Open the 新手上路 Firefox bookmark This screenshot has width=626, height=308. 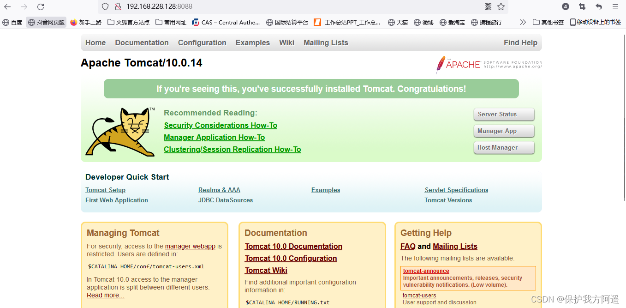pos(86,22)
